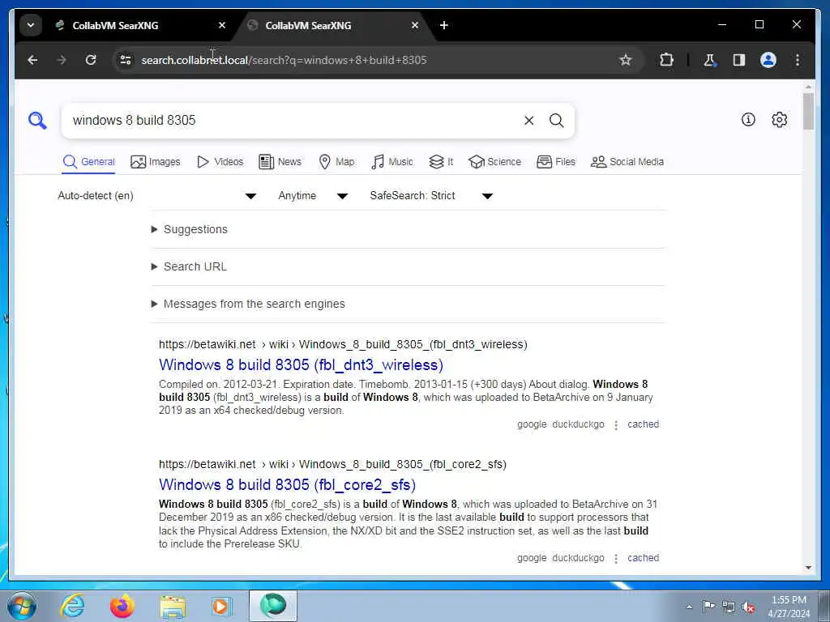Close the first CollabVM SearXNG tab
The width and height of the screenshot is (830, 622).
(222, 25)
